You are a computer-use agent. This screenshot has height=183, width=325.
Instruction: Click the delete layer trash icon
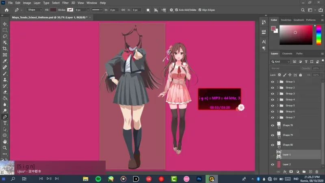tap(317, 172)
